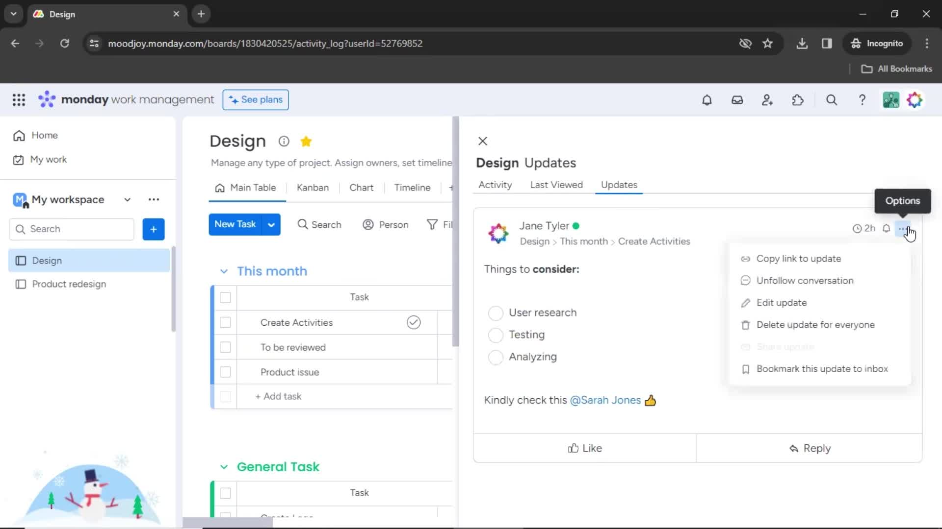Choose Unfollow conversation

coord(805,281)
